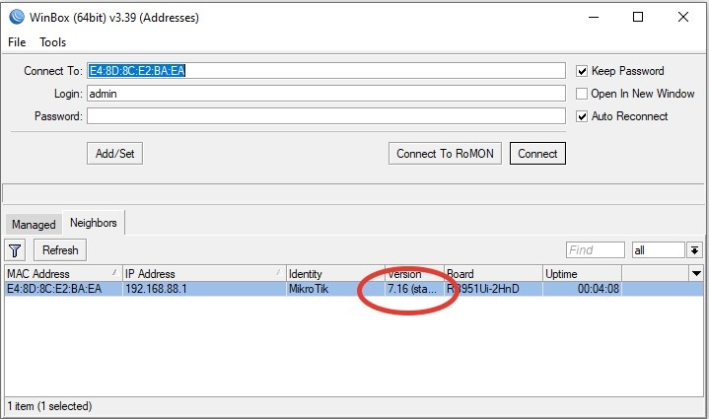Screen dimensions: 709x419
Task: Sort by MAC Address column header
Action: [x=63, y=274]
